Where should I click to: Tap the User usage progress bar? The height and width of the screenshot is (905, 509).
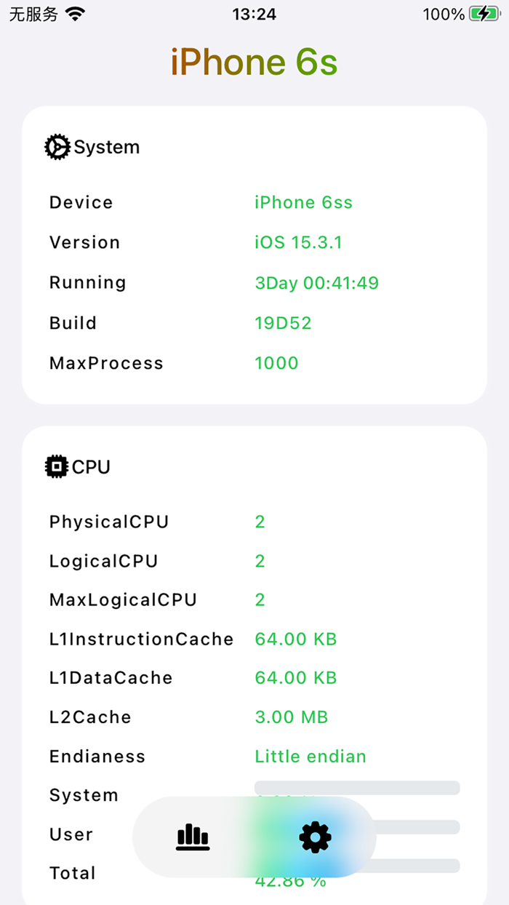[407, 826]
